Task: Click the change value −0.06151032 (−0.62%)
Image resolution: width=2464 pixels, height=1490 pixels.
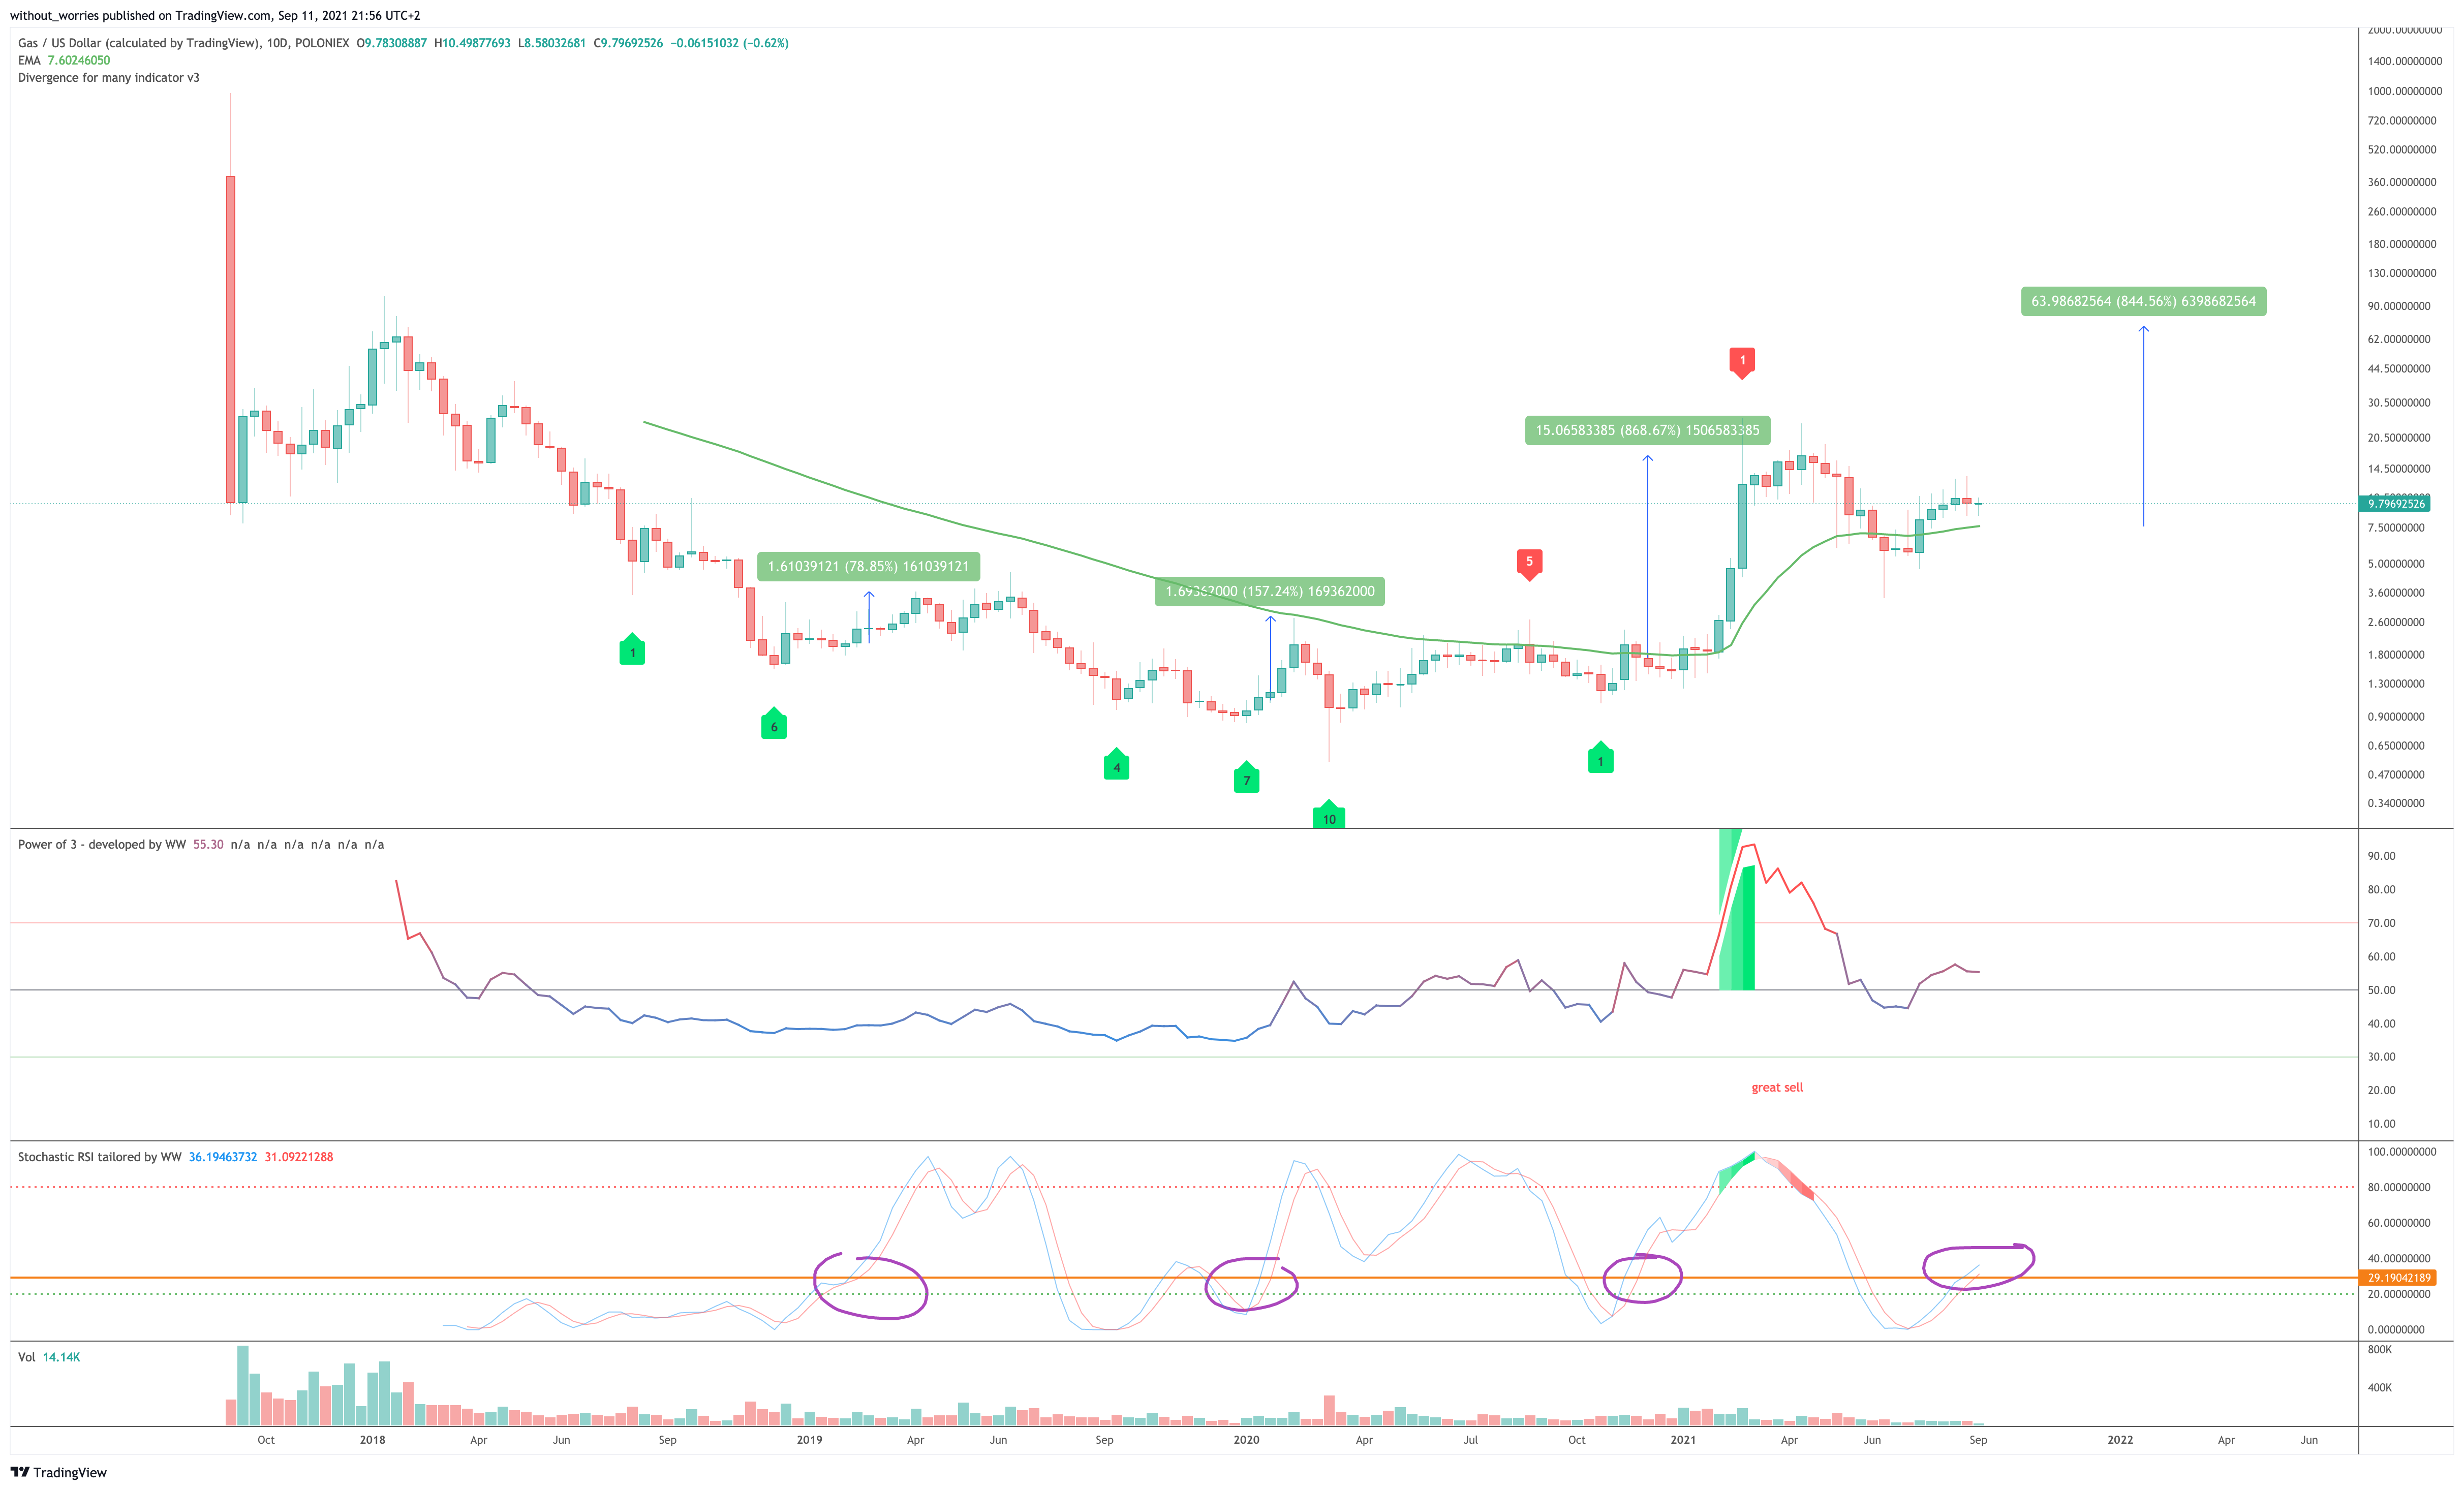Action: pos(729,43)
